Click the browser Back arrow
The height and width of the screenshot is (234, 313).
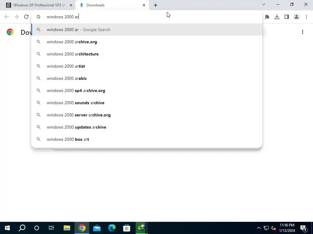[7, 17]
